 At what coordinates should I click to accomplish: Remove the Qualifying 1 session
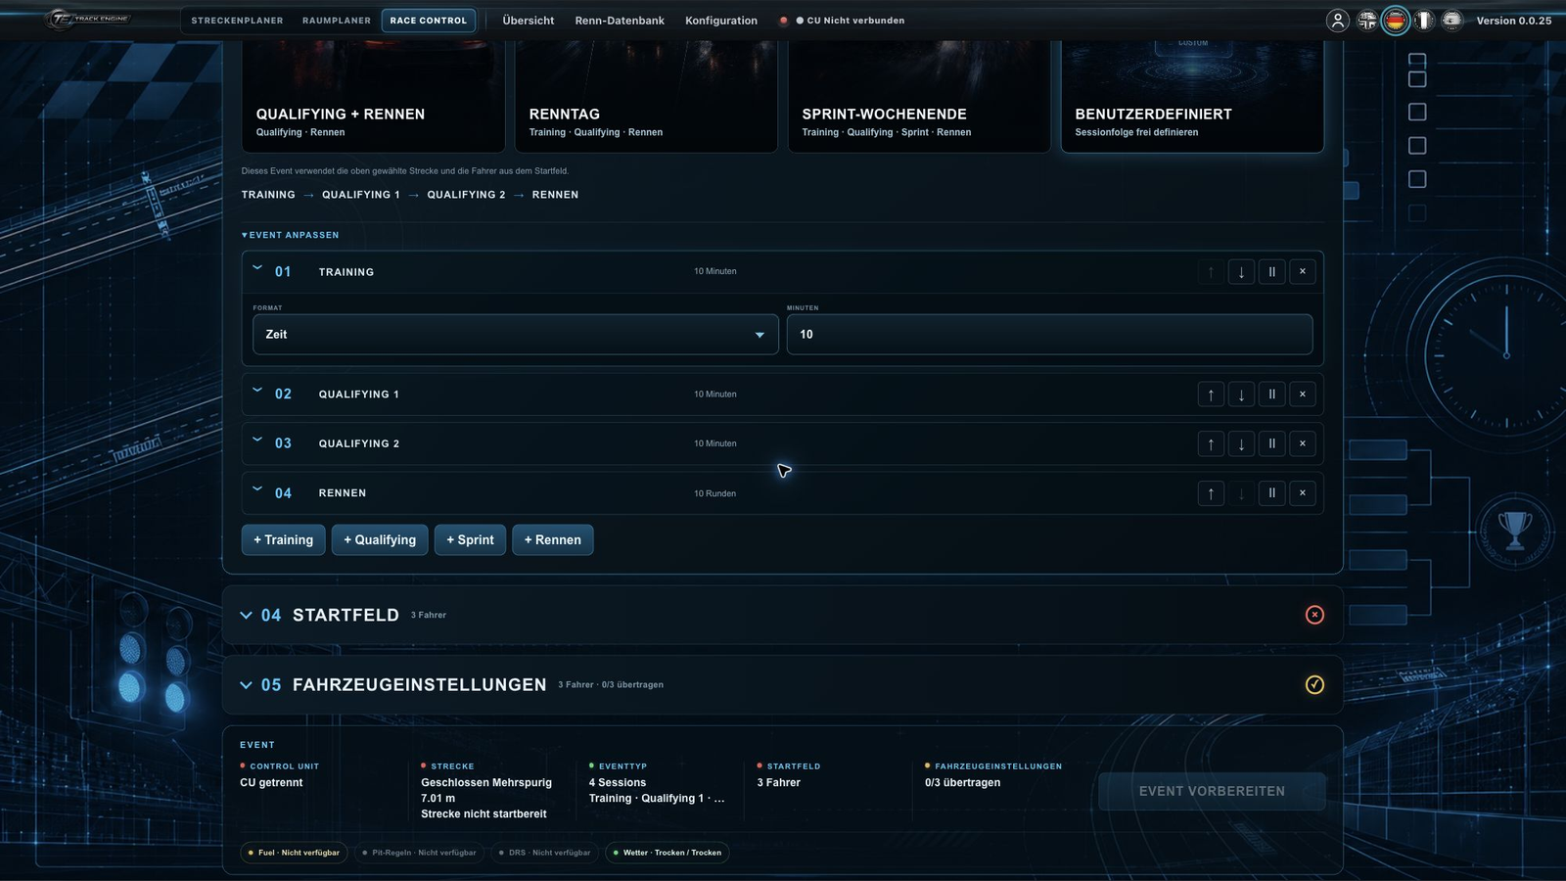pos(1303,394)
